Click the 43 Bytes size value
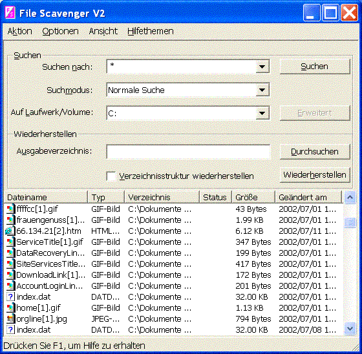The width and height of the screenshot is (362, 354). pyautogui.click(x=251, y=209)
